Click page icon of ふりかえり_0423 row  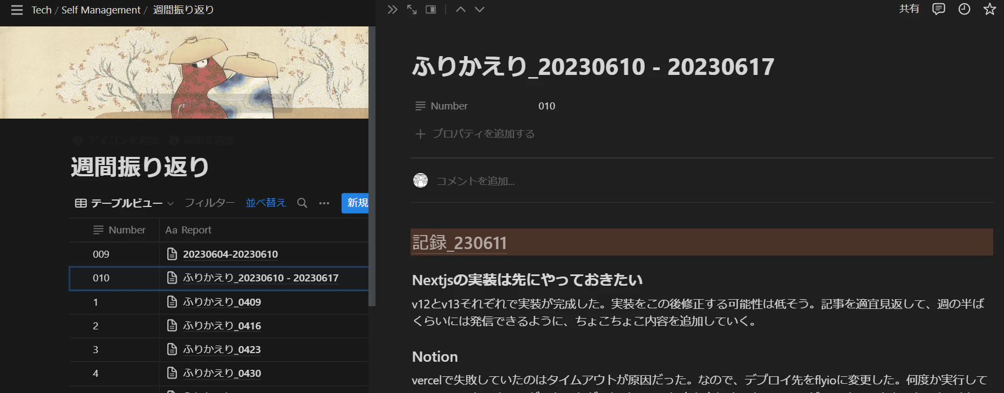click(172, 349)
